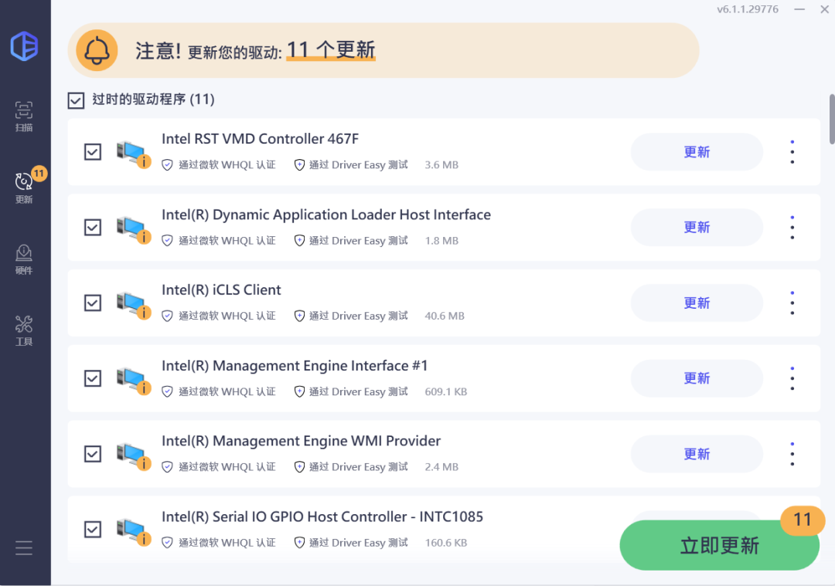Image resolution: width=835 pixels, height=586 pixels.
Task: Update Dynamic Application Loader Host Interface driver
Action: tap(697, 227)
